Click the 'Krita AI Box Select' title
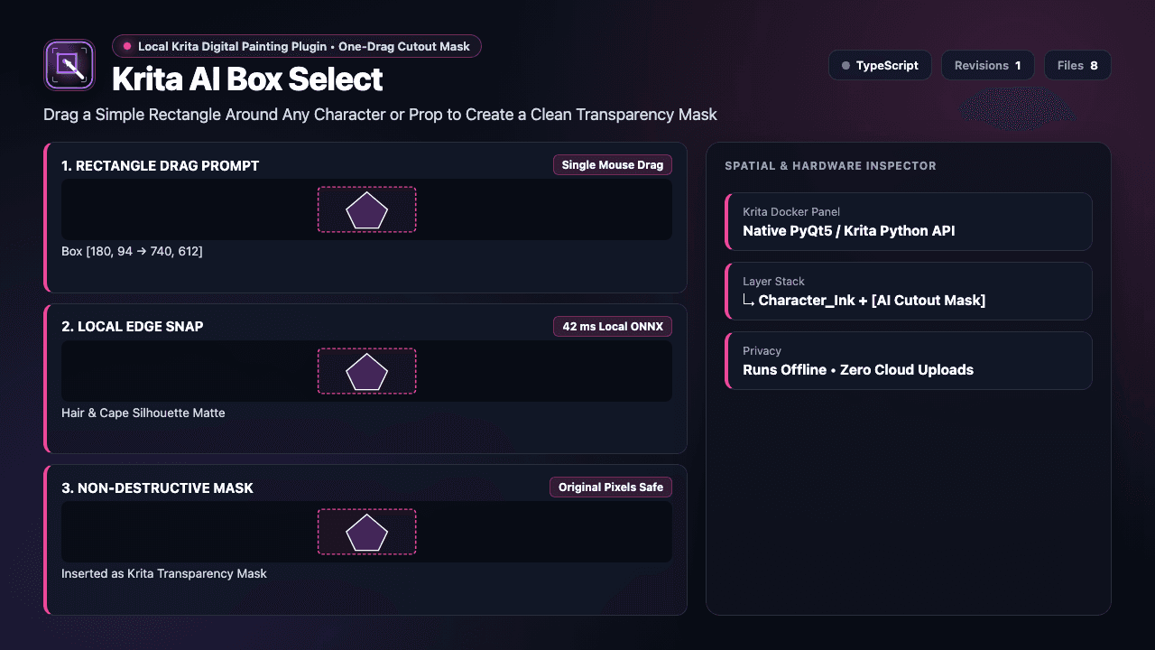Viewport: 1155px width, 650px height. [247, 79]
